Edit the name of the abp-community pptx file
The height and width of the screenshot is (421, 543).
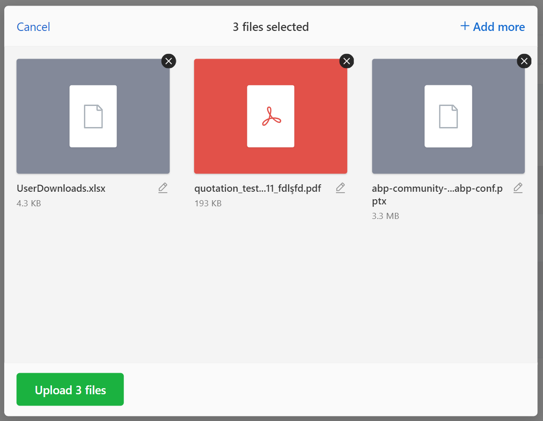(x=518, y=188)
